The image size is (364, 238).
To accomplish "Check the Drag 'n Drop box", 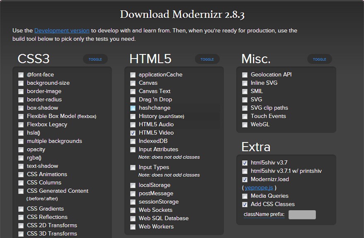I will [x=133, y=100].
